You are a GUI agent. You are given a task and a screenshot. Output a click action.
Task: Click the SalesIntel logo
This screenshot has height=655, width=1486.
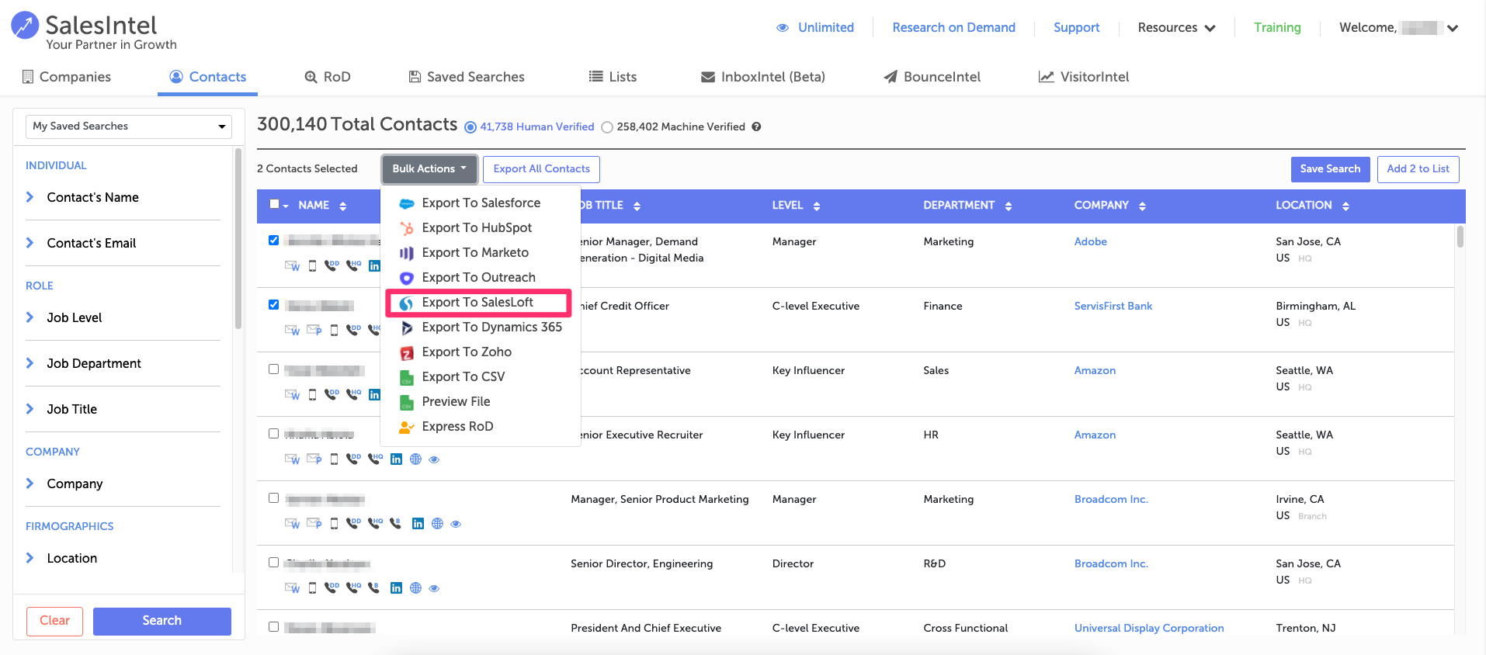pos(93,32)
